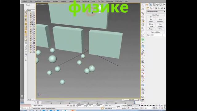
Task: Select the Space Warps category icon
Action: click(x=162, y=8)
